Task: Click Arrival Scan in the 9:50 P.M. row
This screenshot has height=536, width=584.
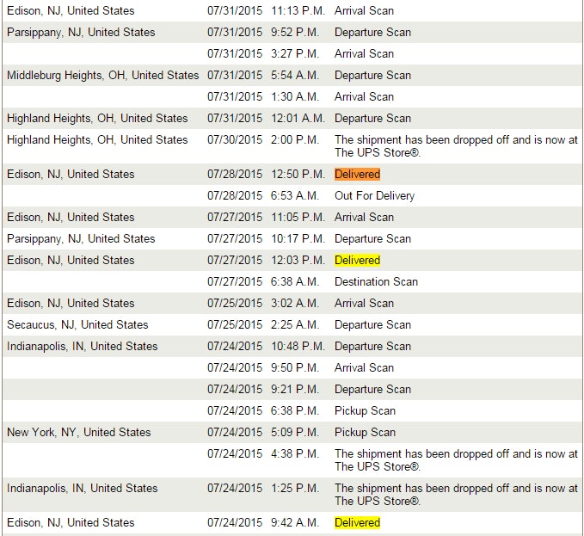Action: click(364, 367)
